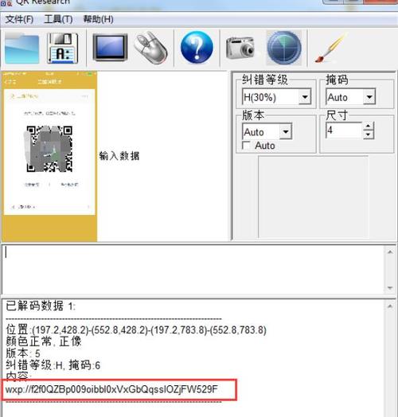Open the version (版本) Auto dropdown

tap(286, 131)
